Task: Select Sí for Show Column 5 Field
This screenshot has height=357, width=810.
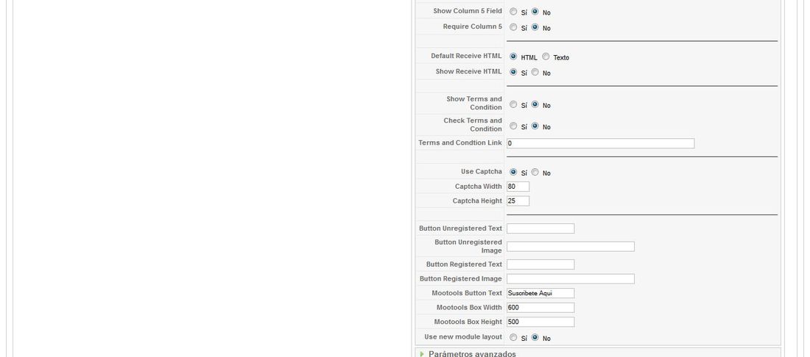Action: (x=513, y=11)
